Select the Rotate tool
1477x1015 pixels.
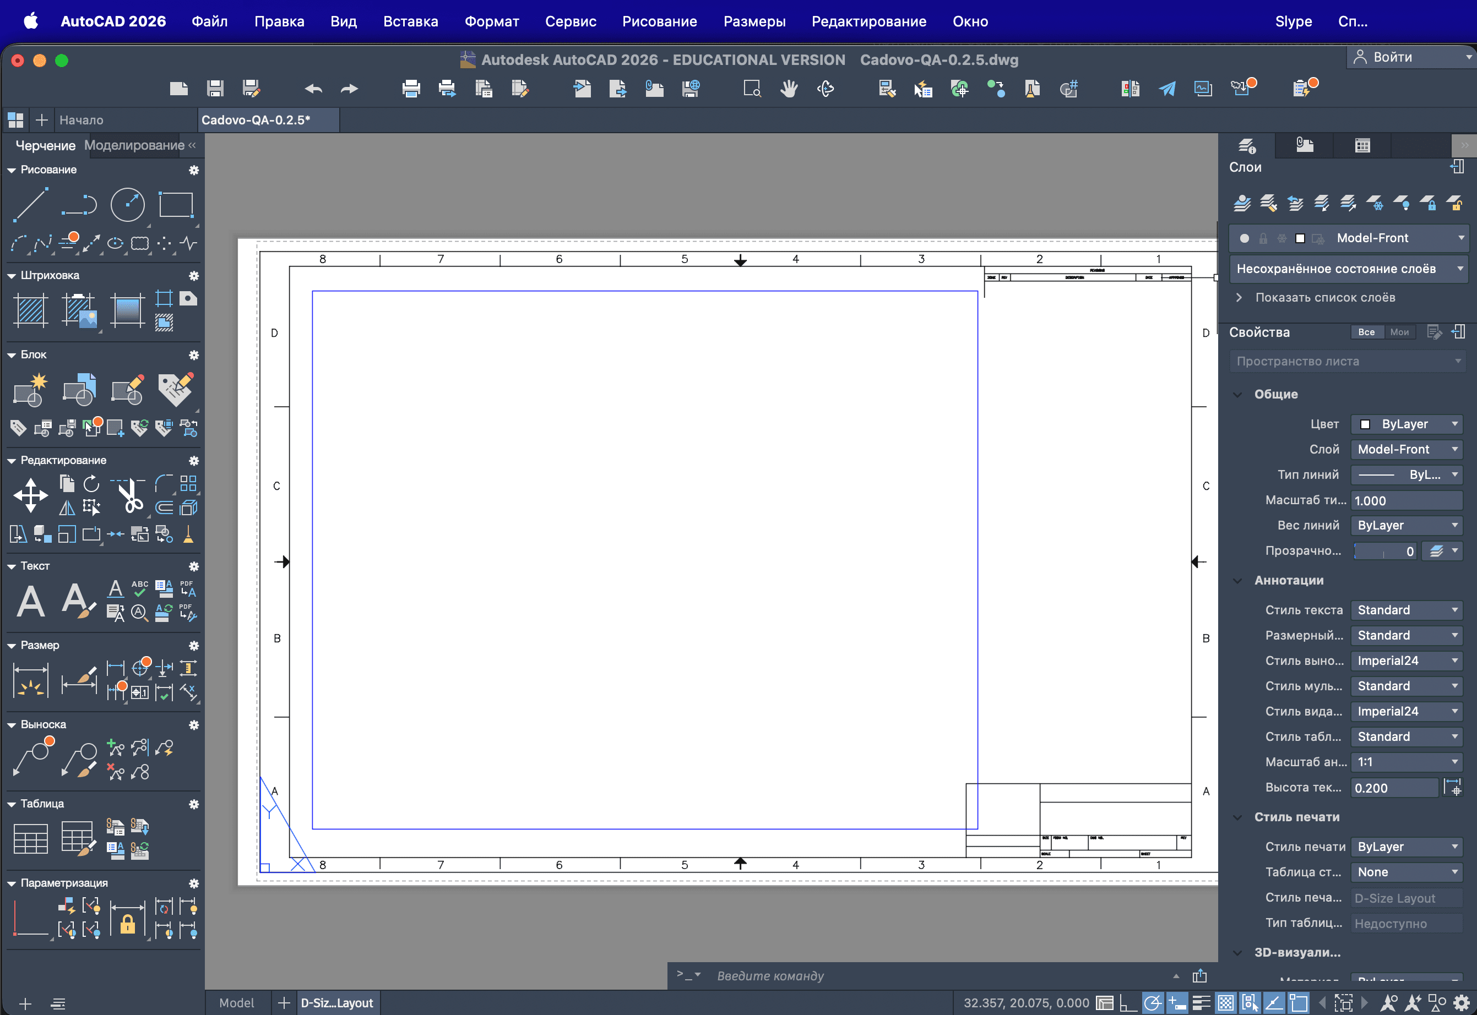(91, 483)
